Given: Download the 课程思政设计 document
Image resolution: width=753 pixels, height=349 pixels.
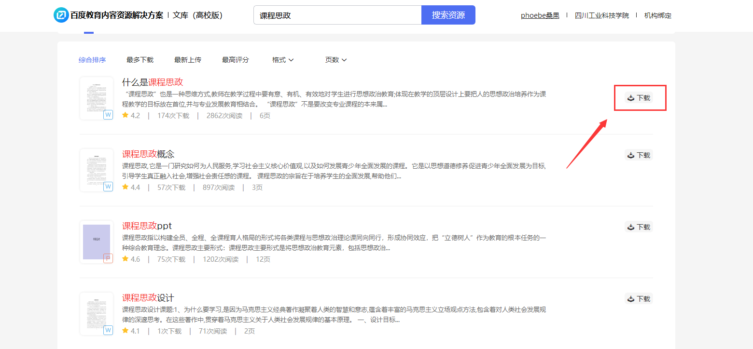Looking at the screenshot, I should point(639,299).
